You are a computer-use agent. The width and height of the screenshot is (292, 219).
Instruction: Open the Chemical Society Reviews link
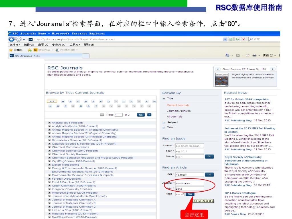click(70, 154)
